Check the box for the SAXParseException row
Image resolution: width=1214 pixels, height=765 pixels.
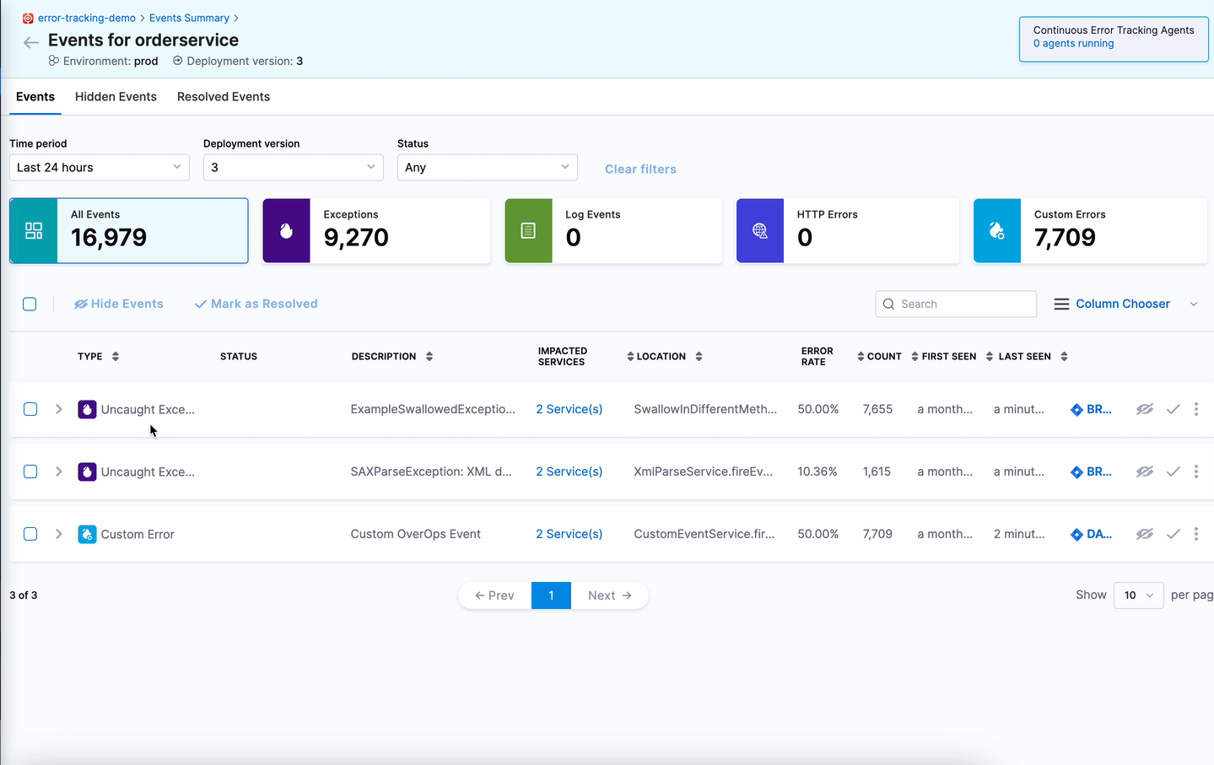[x=30, y=471]
